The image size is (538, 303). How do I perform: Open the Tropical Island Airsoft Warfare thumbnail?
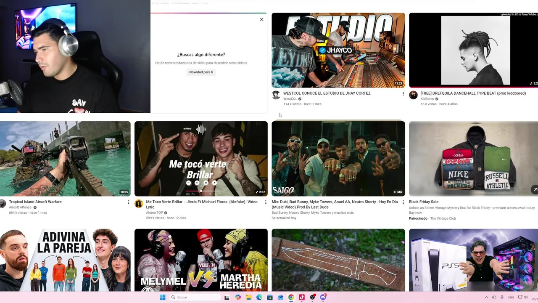point(65,159)
